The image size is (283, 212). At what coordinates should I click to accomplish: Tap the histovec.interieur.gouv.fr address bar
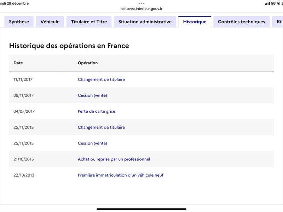tap(141, 9)
